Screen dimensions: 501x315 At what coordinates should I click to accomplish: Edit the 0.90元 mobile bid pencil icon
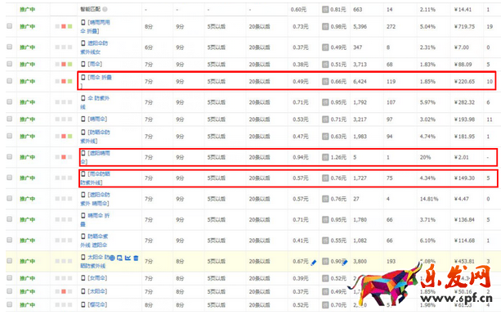tap(344, 263)
